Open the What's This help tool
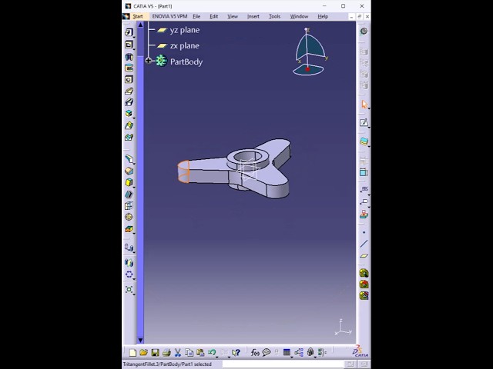 236,353
